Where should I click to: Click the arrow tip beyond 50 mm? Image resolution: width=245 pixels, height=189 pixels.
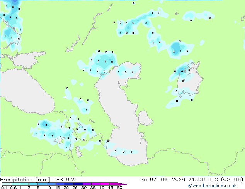122,184
